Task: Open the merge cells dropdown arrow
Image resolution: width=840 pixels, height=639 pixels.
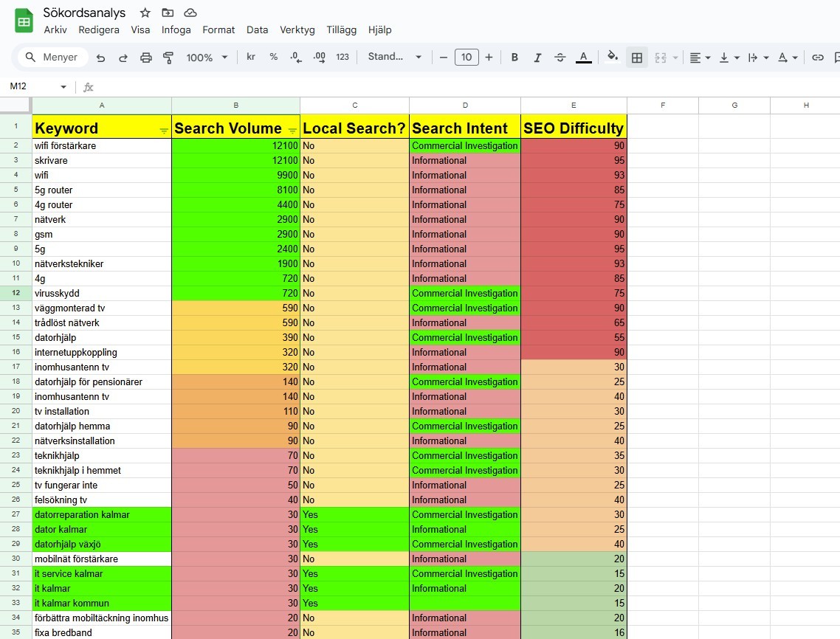Action: tap(675, 58)
